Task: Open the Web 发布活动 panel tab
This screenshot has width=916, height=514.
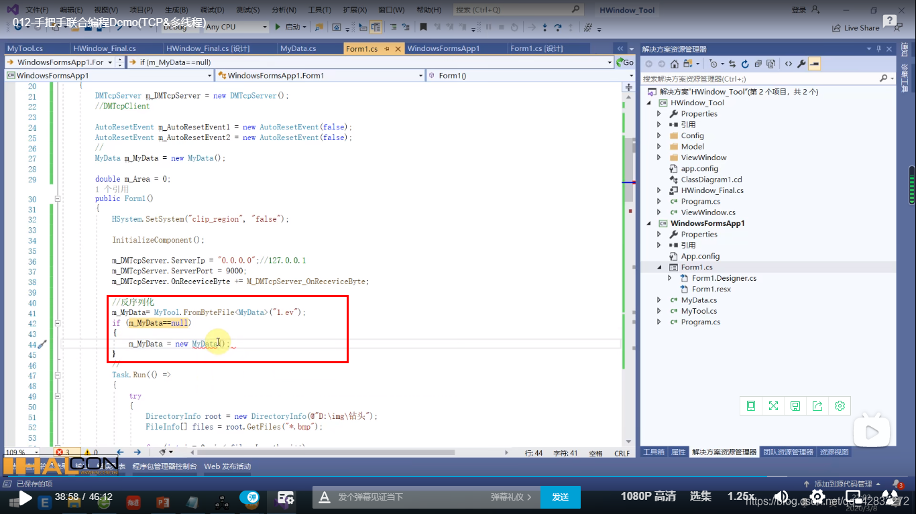Action: click(x=227, y=466)
